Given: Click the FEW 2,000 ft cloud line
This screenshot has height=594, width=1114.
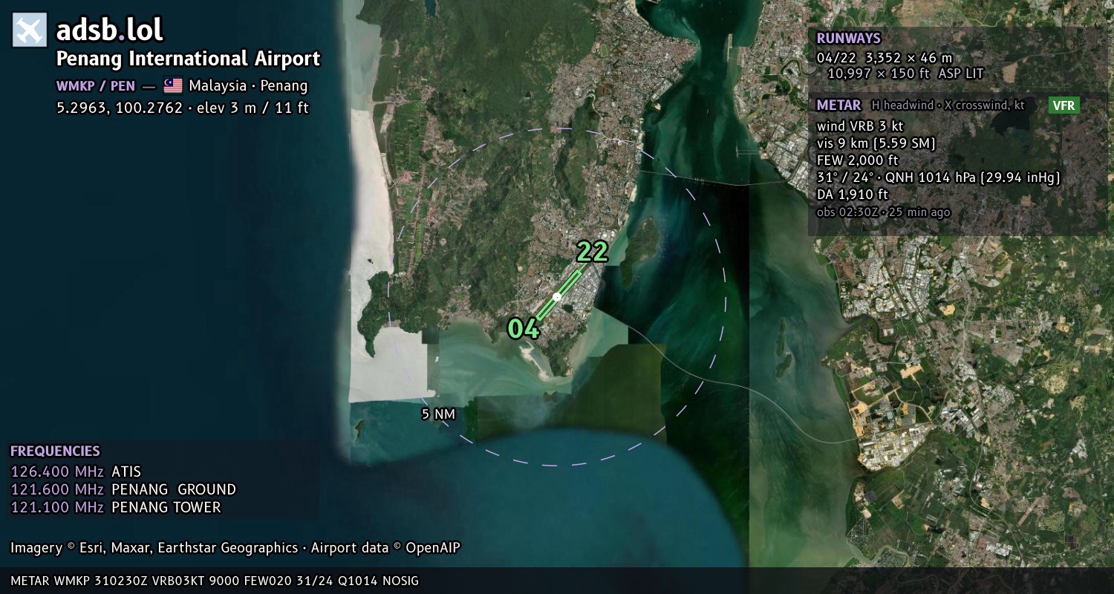Looking at the screenshot, I should pos(858,160).
